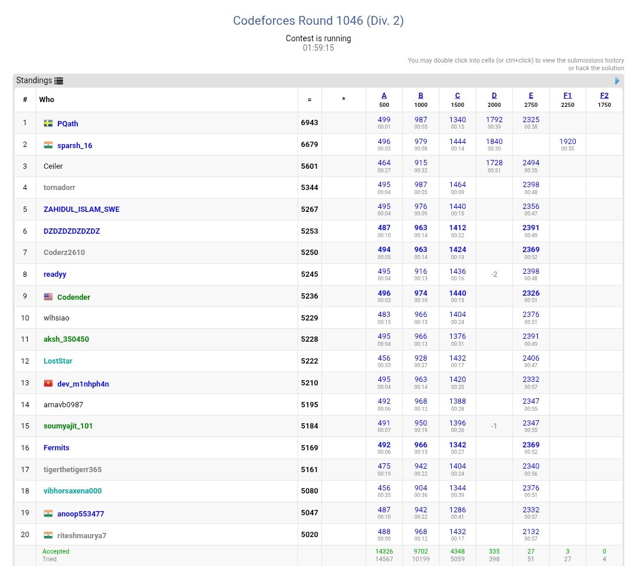This screenshot has height=566, width=637.
Task: Open problem E from the header
Action: [531, 96]
